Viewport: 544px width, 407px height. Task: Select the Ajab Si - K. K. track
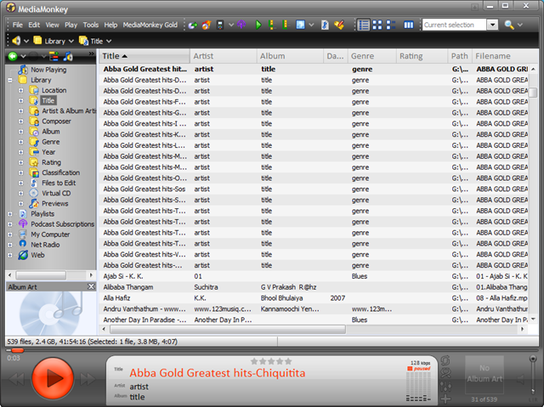tap(314, 276)
